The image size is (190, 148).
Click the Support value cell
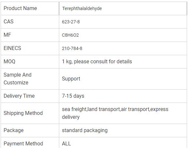click(x=123, y=79)
